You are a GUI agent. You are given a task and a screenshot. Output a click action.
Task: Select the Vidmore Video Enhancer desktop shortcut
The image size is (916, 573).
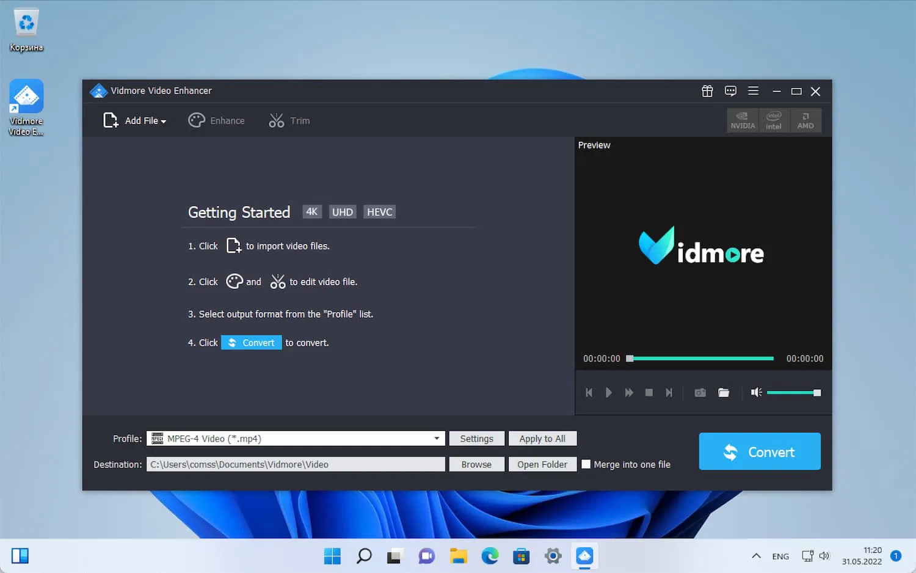[x=26, y=108]
